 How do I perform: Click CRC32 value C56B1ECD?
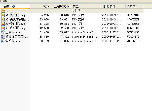(x=133, y=28)
